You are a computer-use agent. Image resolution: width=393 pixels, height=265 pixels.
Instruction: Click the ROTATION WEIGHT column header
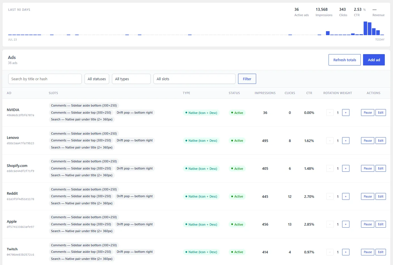338,93
